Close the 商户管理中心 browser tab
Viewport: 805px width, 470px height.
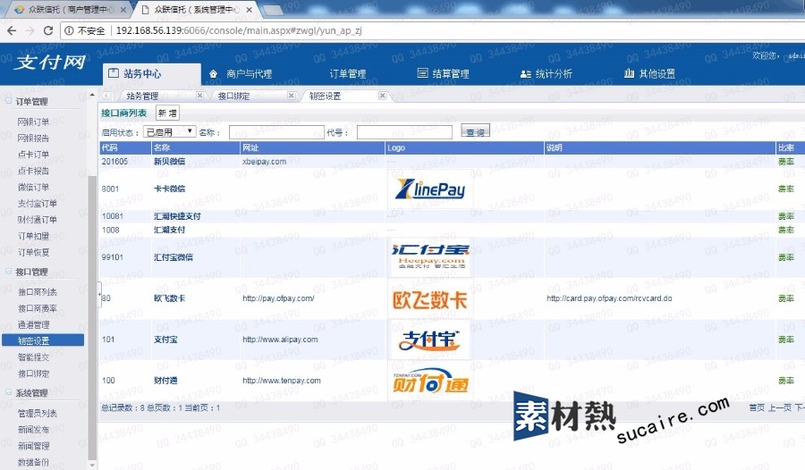pyautogui.click(x=123, y=9)
